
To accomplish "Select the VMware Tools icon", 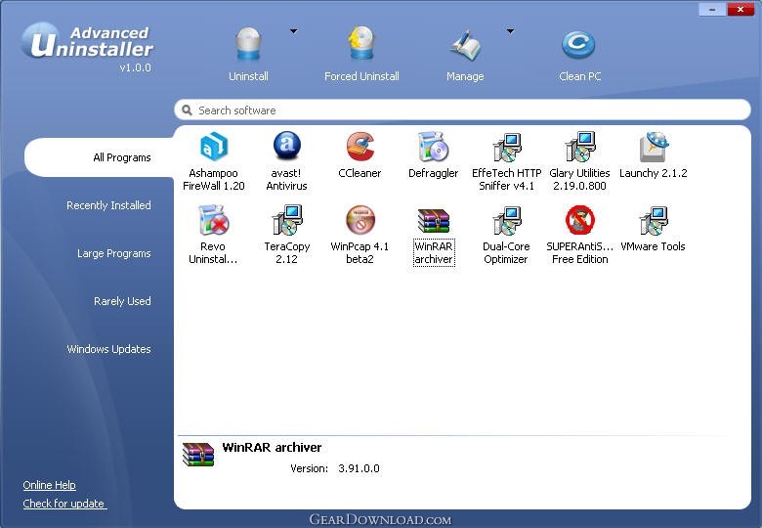I will (x=654, y=220).
